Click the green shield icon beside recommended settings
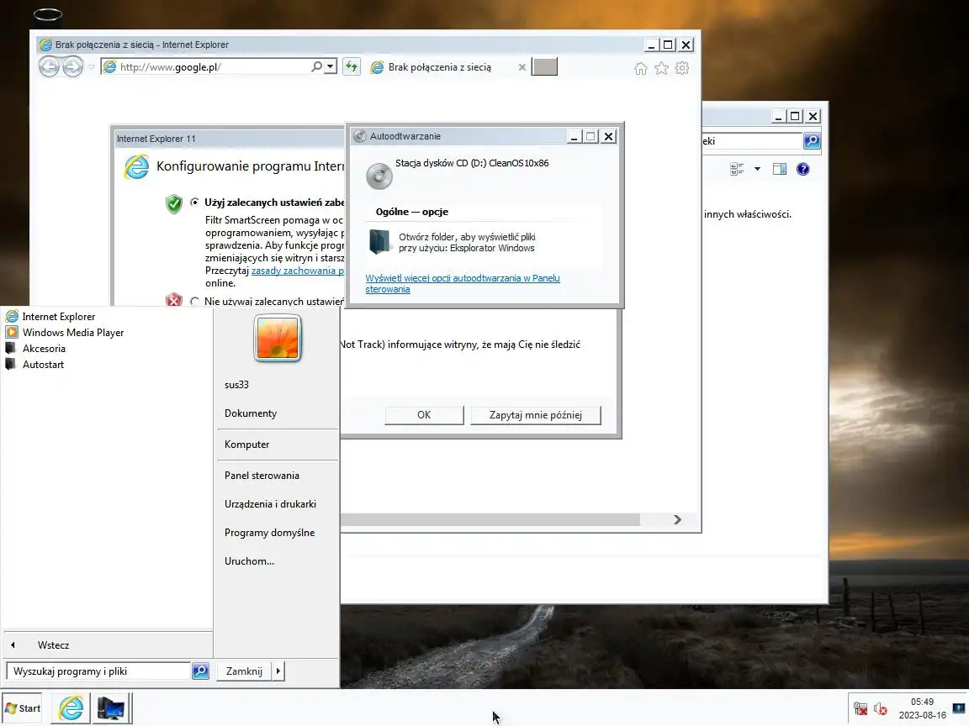 click(173, 203)
